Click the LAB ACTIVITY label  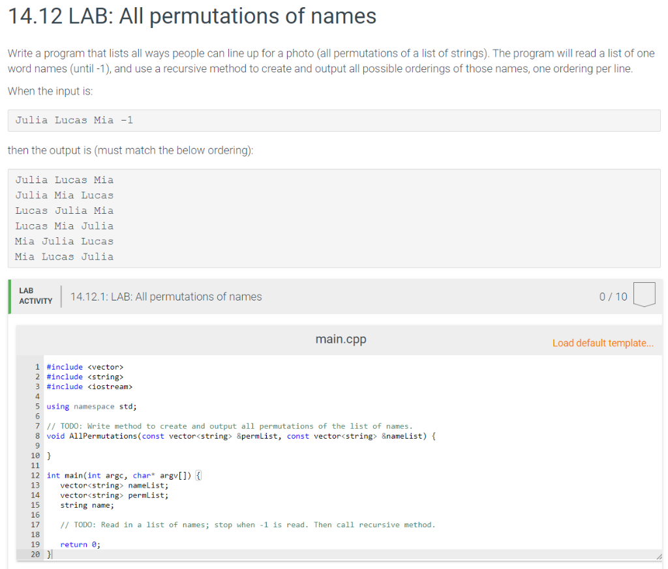[35, 296]
